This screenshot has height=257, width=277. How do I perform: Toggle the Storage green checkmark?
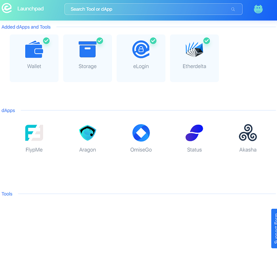[100, 41]
